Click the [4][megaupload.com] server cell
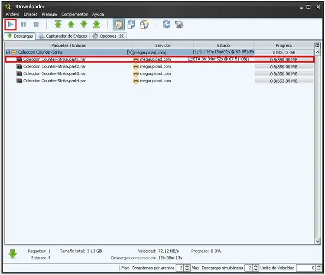The height and width of the screenshot is (275, 325). [147, 52]
